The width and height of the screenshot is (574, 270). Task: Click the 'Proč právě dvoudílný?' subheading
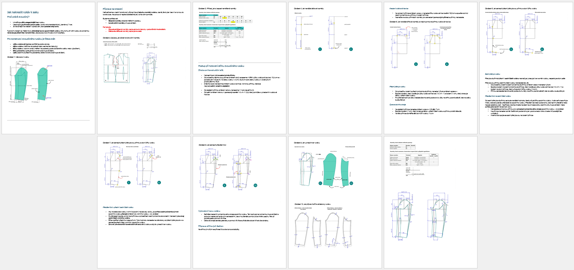pos(18,17)
